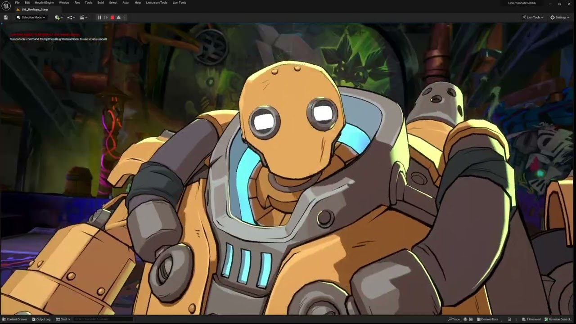Click the Unreal Engine logo icon
This screenshot has height=324, width=576.
click(6, 6)
